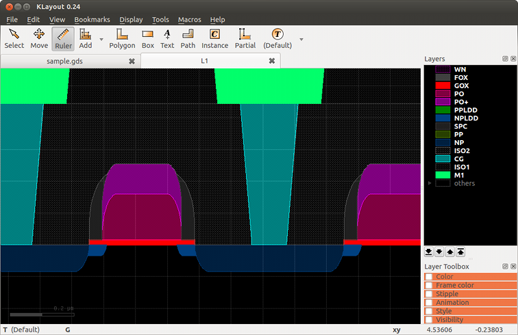Select the GOX layer entry
The height and width of the screenshot is (335, 518).
[x=462, y=85]
